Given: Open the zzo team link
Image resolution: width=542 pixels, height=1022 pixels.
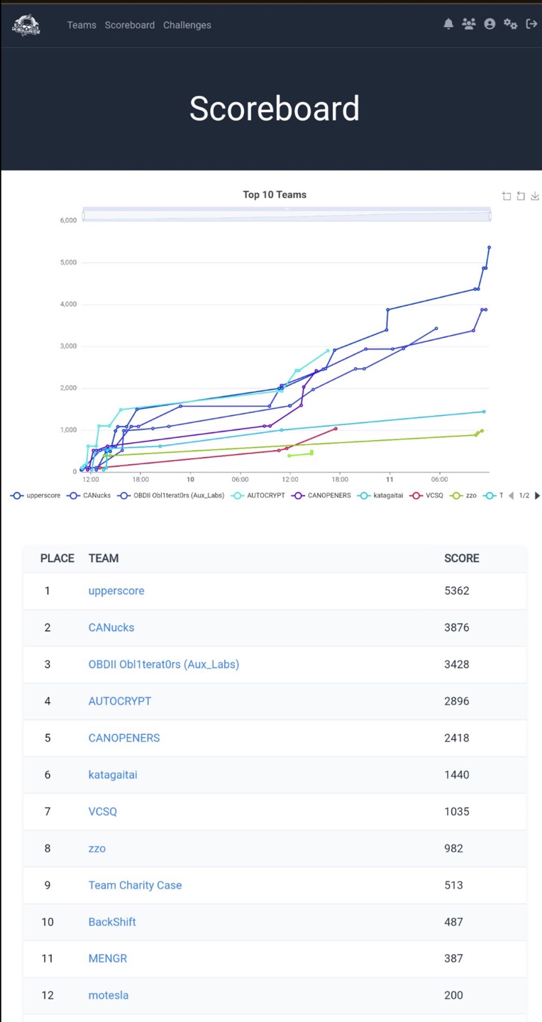Looking at the screenshot, I should (97, 848).
